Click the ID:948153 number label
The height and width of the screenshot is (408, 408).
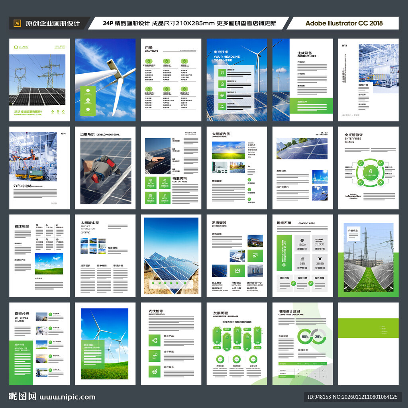pyautogui.click(x=319, y=397)
